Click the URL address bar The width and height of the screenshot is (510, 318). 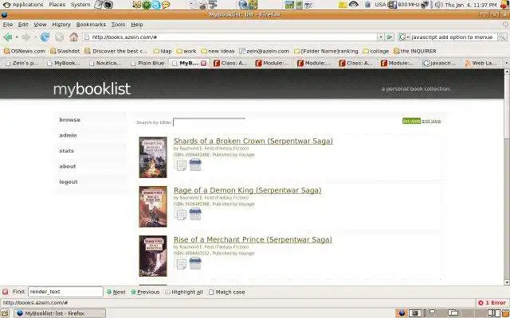[230, 37]
